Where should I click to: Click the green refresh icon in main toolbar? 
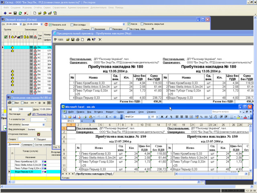tap(20, 13)
